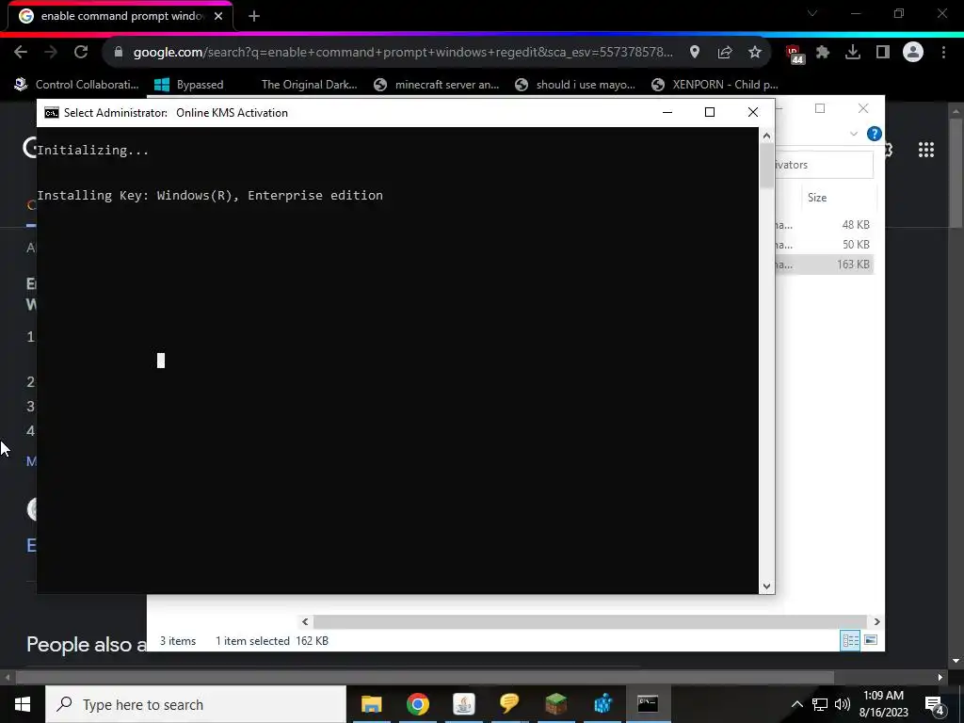964x723 pixels.
Task: Open the Java app on the taskbar
Action: [463, 704]
